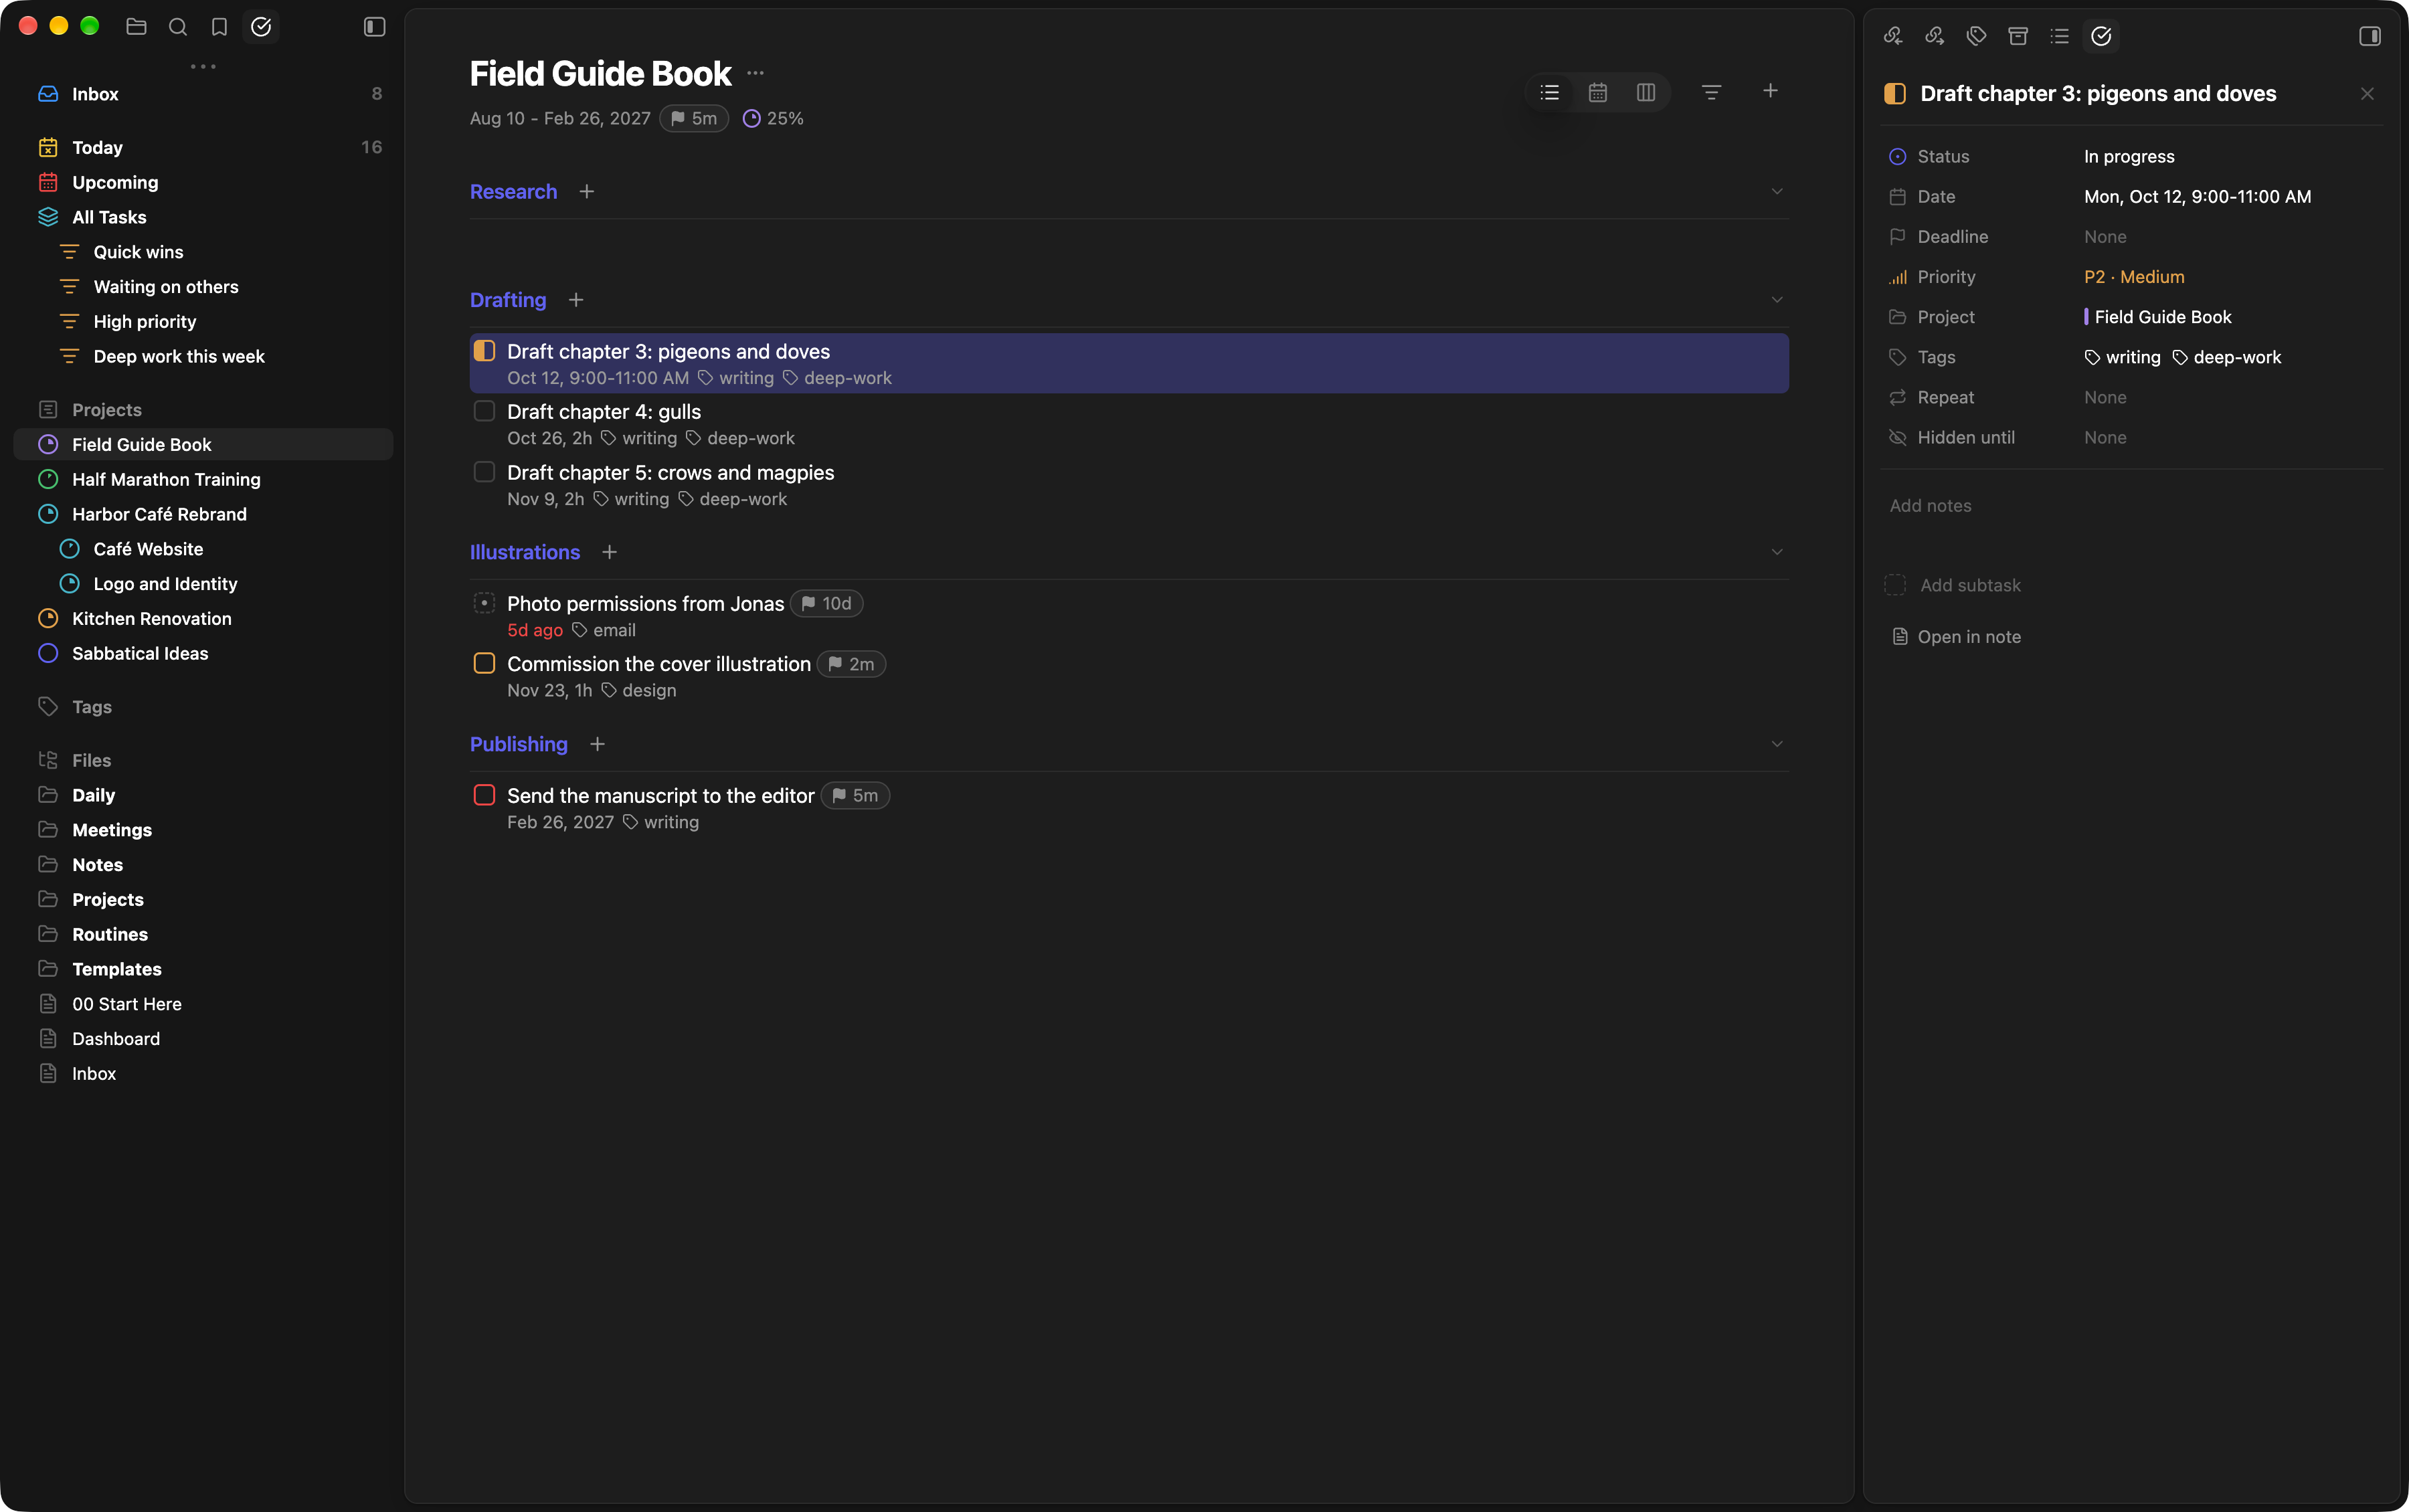This screenshot has height=1512, width=2409.
Task: Open the Priority P2 Medium dropdown
Action: point(2134,277)
